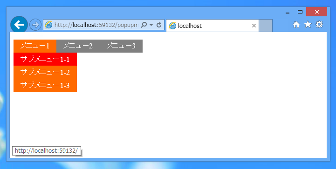Go to home page via Home icon
Screen dimensions: 336x169
pos(296,25)
